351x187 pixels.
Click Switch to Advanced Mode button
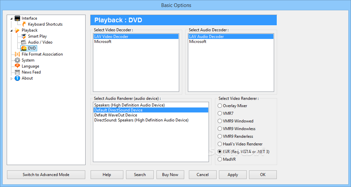click(x=46, y=175)
